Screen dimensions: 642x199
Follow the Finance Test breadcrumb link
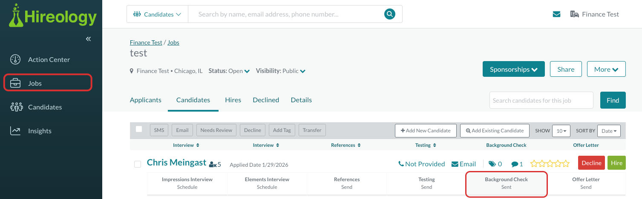(146, 42)
